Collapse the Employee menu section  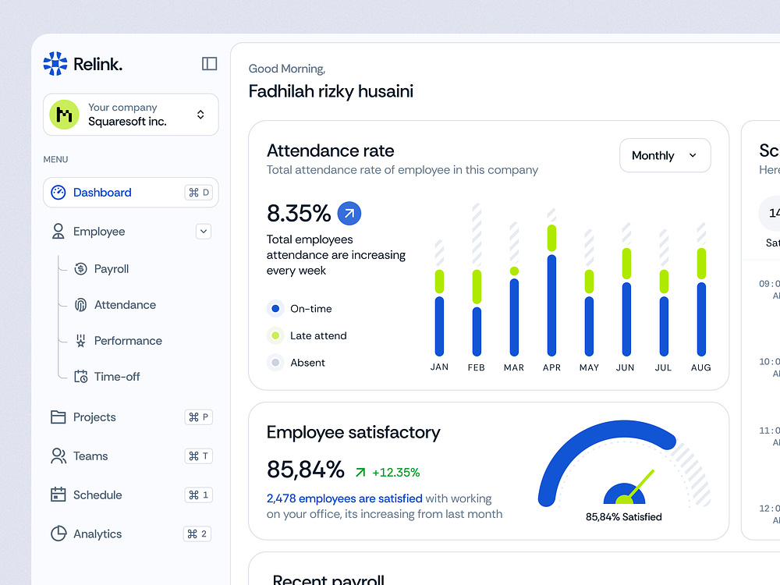coord(203,231)
